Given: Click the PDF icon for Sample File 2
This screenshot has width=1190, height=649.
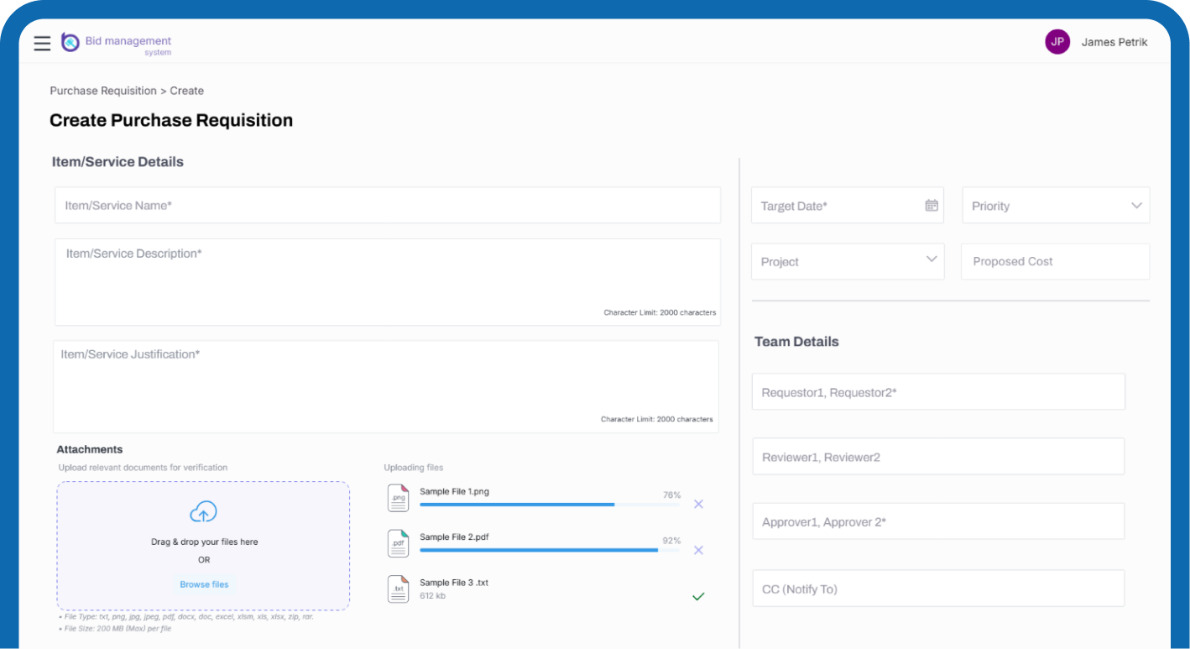Looking at the screenshot, I should 398,543.
